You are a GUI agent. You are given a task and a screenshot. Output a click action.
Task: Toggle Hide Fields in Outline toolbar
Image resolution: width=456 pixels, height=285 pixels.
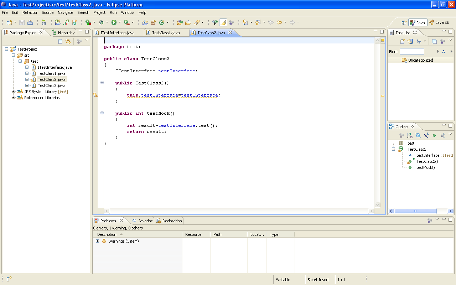[x=418, y=135]
